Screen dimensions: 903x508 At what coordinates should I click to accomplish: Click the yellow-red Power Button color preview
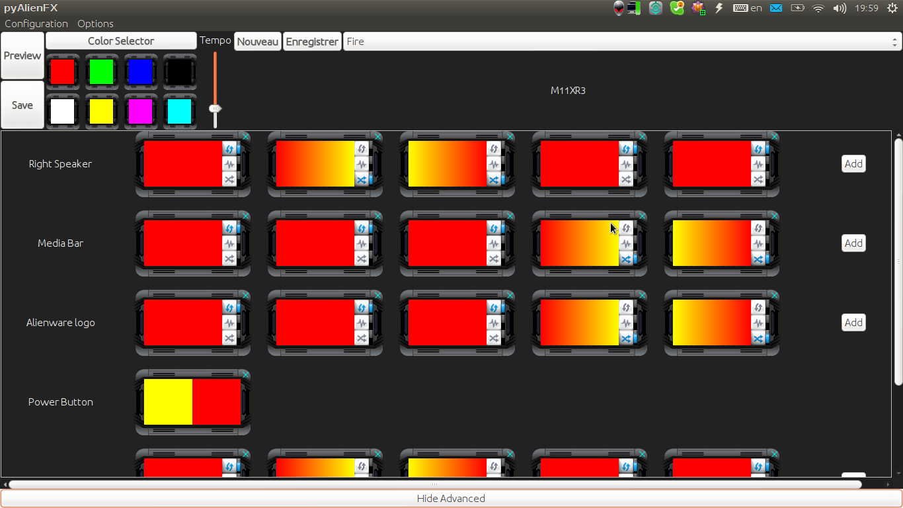192,402
